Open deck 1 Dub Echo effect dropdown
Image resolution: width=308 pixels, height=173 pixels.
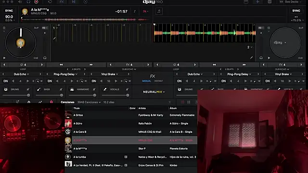21,74
